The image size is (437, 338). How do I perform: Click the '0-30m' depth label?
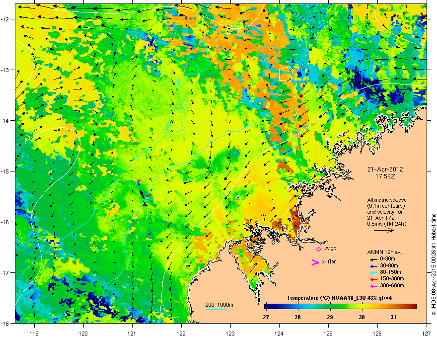[x=387, y=259]
